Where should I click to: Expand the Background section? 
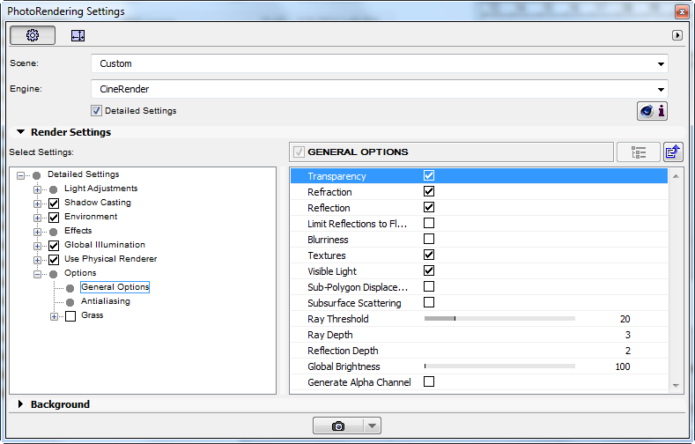click(x=20, y=404)
